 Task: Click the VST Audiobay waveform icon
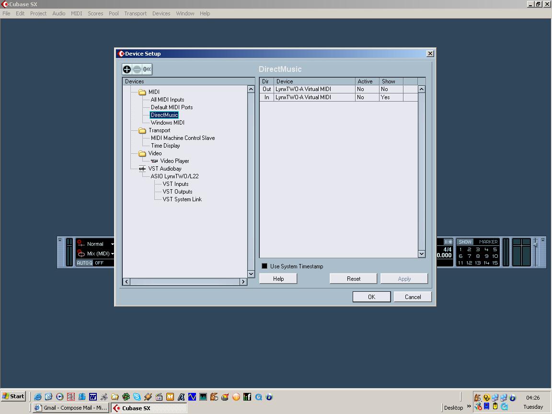tap(142, 169)
